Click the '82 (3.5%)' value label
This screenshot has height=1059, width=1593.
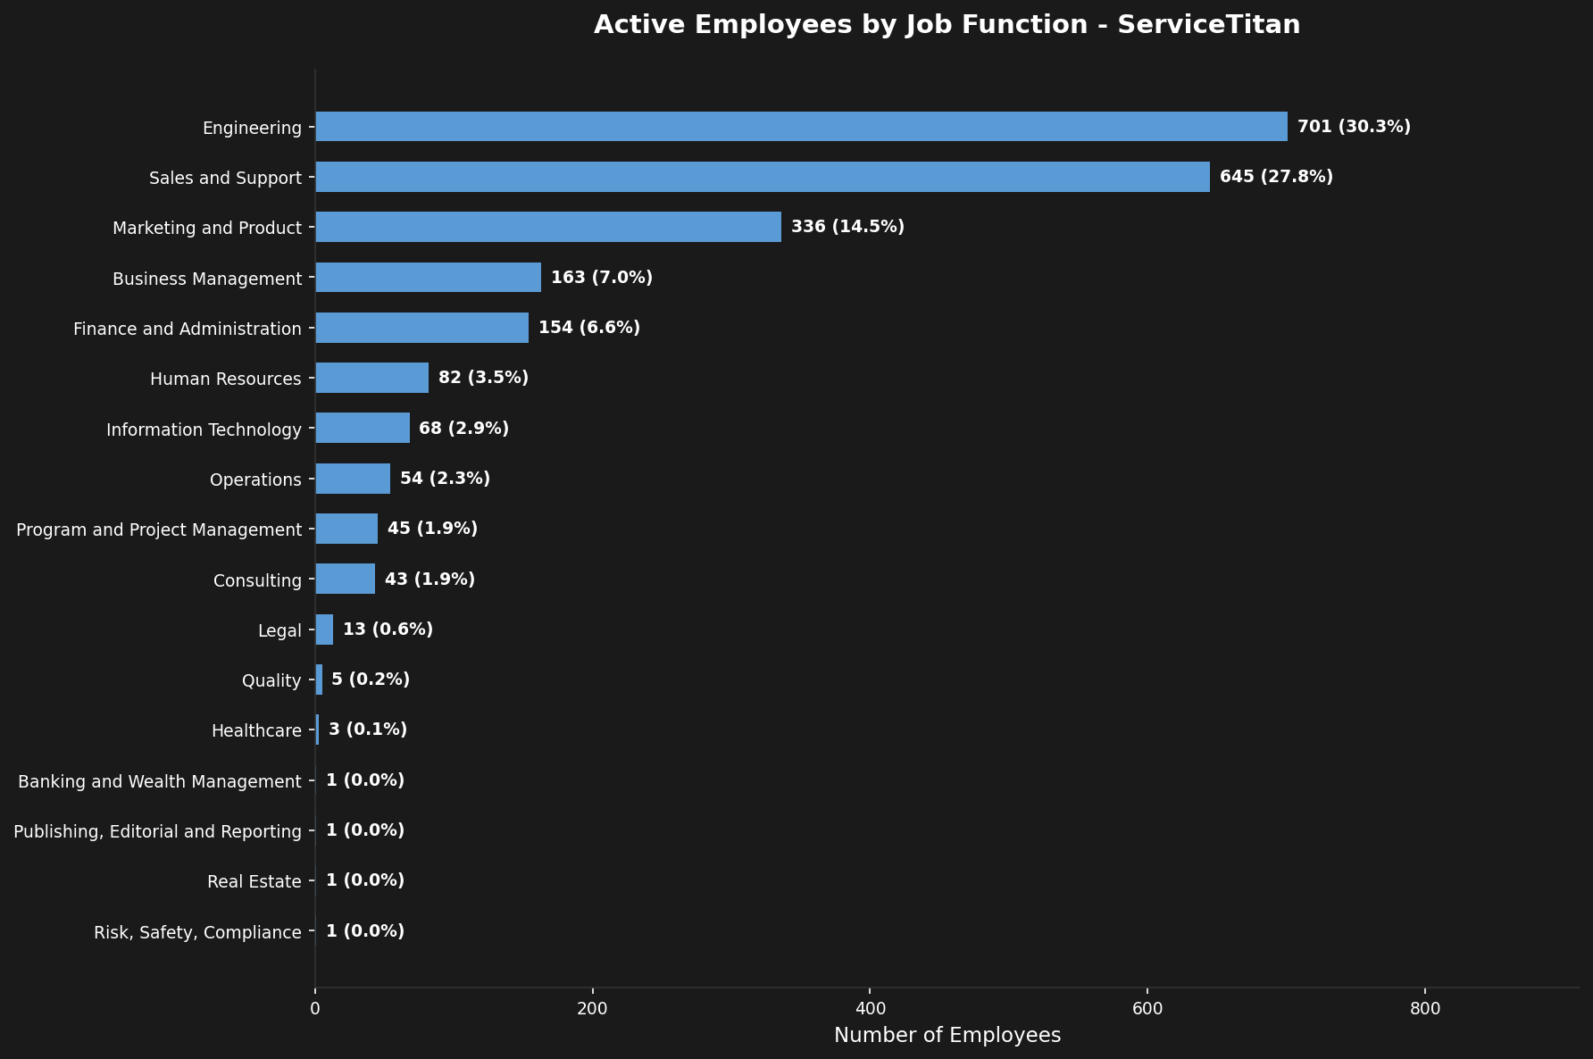click(483, 378)
